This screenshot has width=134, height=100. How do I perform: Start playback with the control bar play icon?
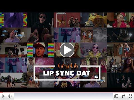tap(4, 96)
